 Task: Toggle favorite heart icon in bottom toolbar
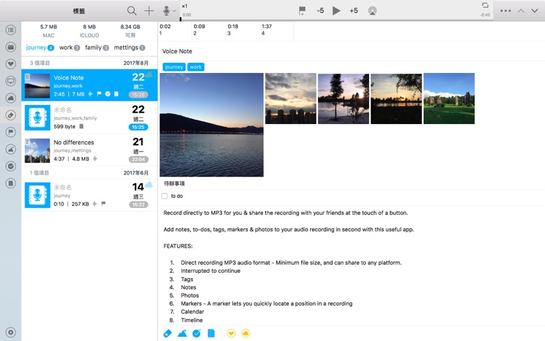click(x=231, y=333)
